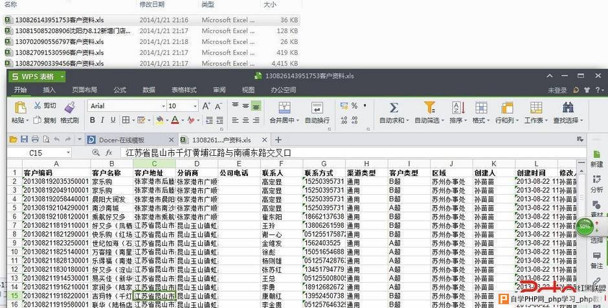Apply the red font color A
This screenshot has width=608, height=308.
[175, 120]
